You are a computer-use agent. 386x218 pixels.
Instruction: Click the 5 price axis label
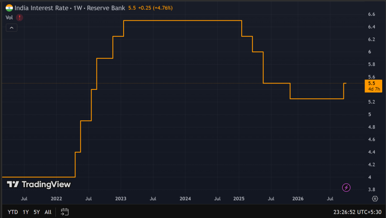[x=369, y=114]
